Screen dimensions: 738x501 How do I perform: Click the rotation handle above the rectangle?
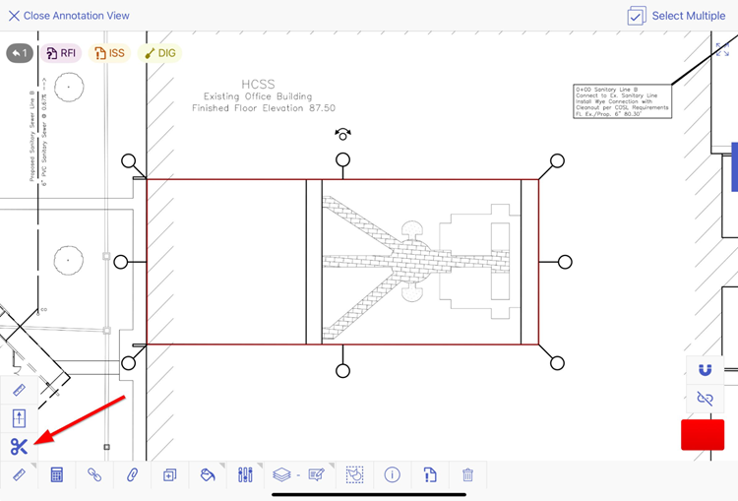(342, 135)
